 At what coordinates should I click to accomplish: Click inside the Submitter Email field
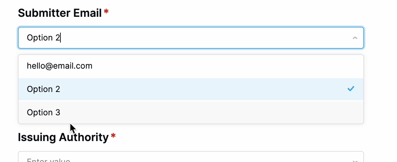pos(191,38)
